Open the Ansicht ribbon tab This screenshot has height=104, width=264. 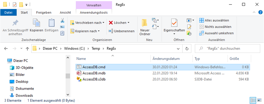(x=65, y=13)
